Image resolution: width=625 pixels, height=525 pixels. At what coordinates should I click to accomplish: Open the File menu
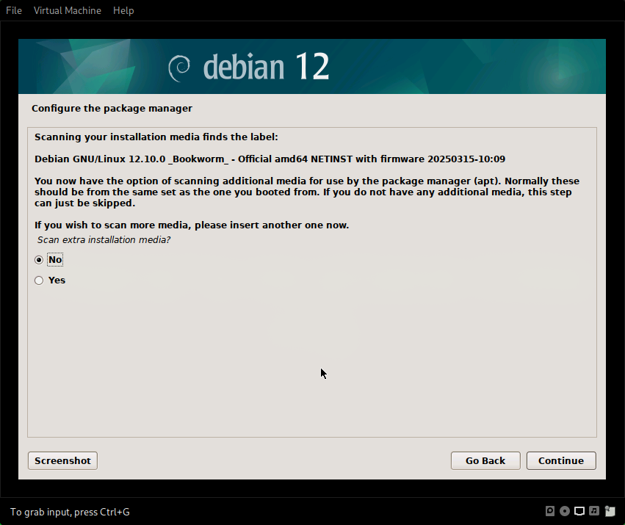pos(13,10)
